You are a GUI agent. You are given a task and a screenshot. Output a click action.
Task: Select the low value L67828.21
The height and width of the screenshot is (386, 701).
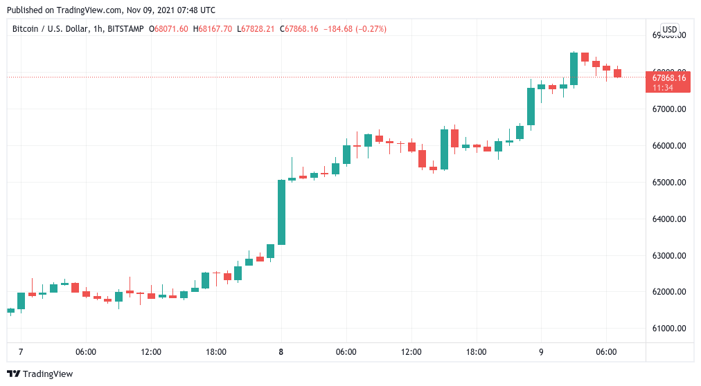pyautogui.click(x=256, y=29)
